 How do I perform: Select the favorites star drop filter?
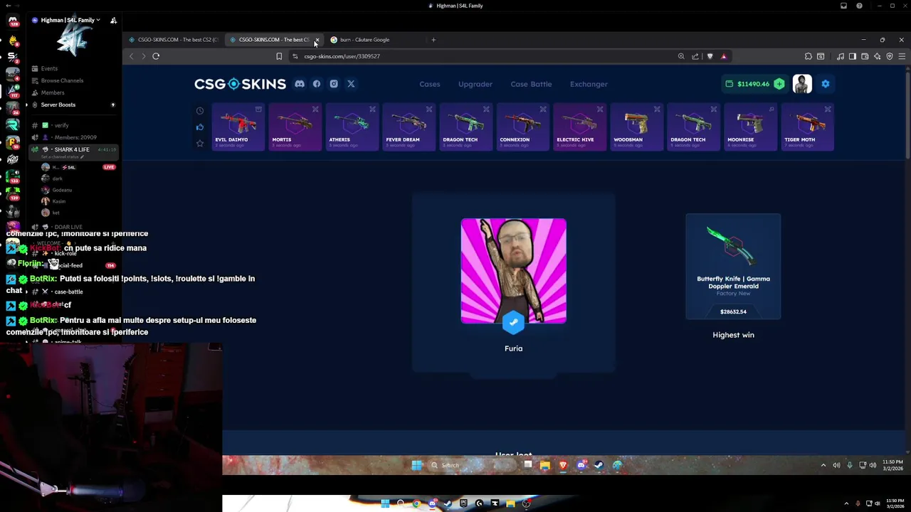pyautogui.click(x=200, y=143)
